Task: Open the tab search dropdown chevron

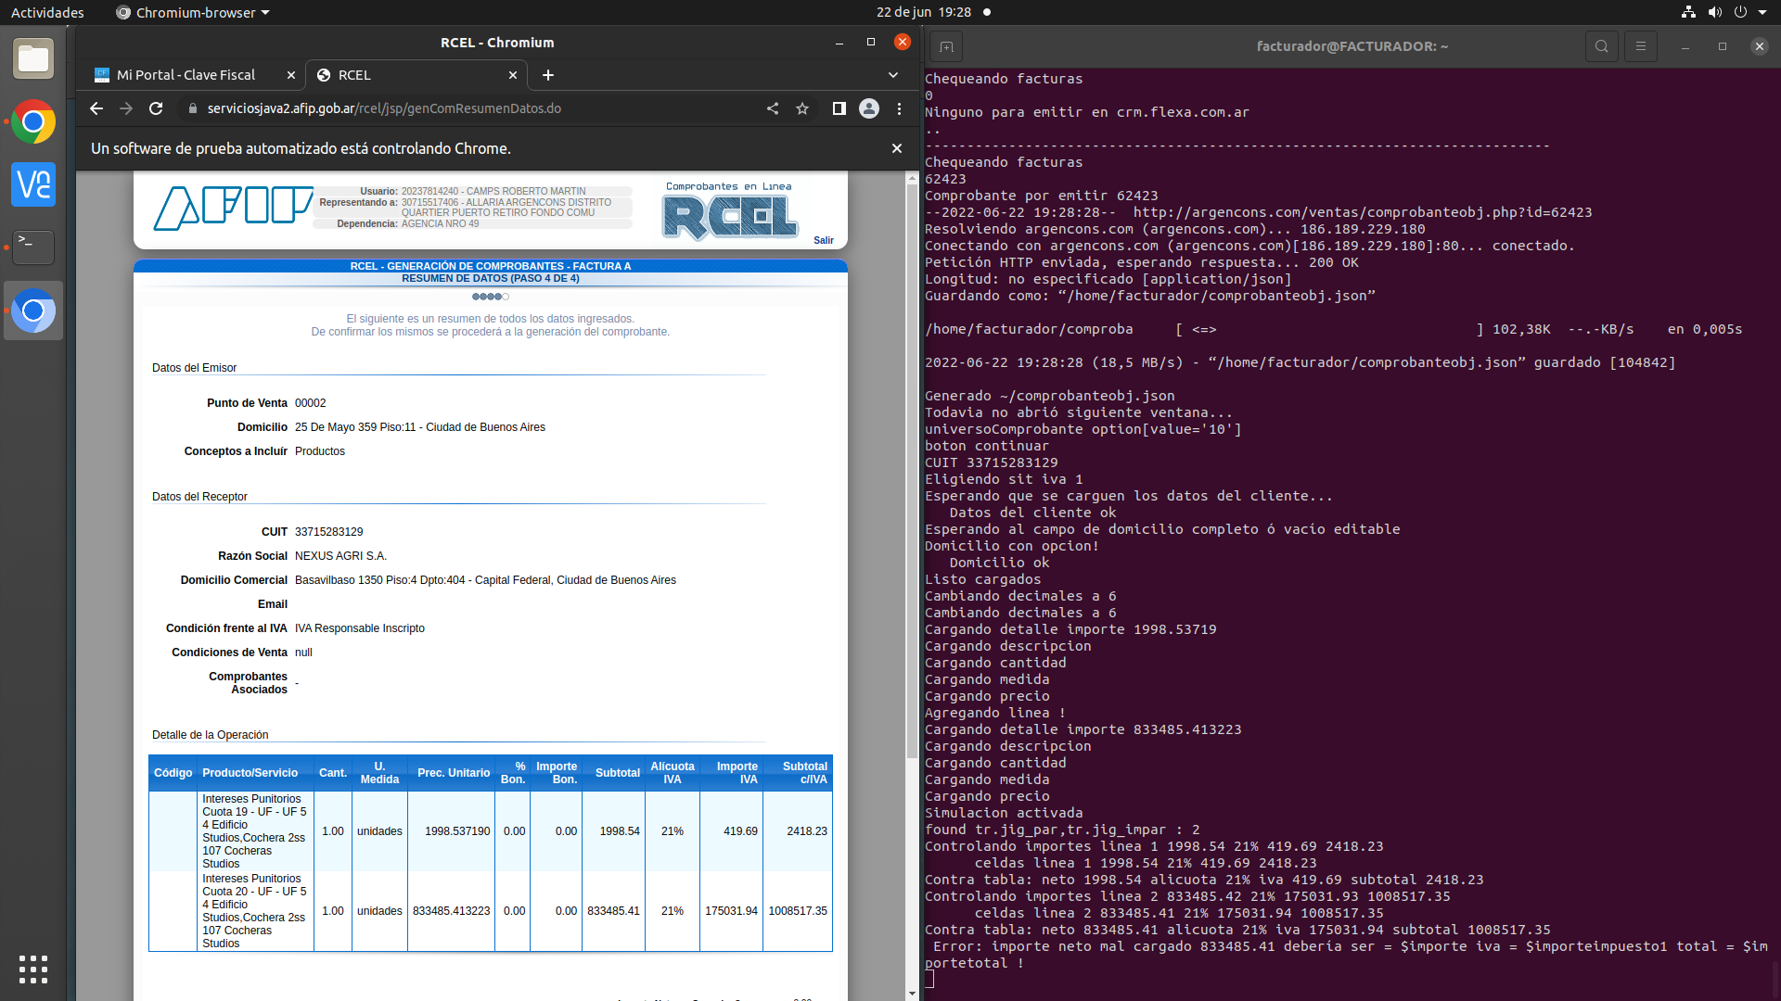Action: [893, 75]
